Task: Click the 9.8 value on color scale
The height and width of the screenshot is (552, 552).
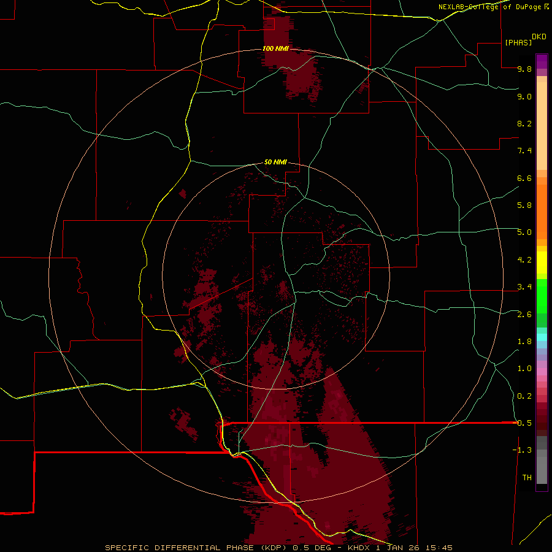Action: click(524, 69)
